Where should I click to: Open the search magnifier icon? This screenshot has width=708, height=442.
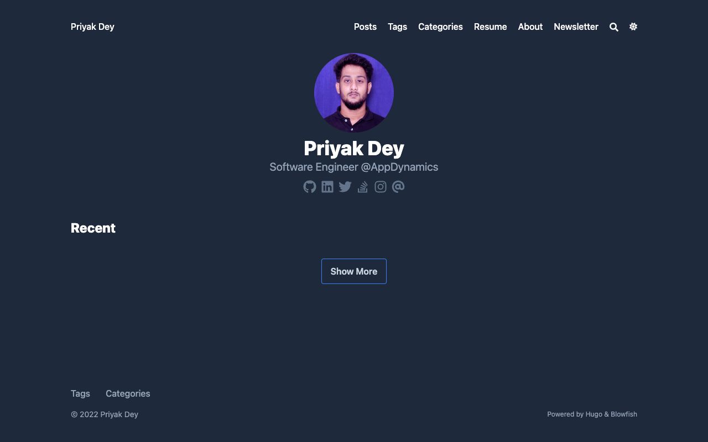tap(614, 27)
